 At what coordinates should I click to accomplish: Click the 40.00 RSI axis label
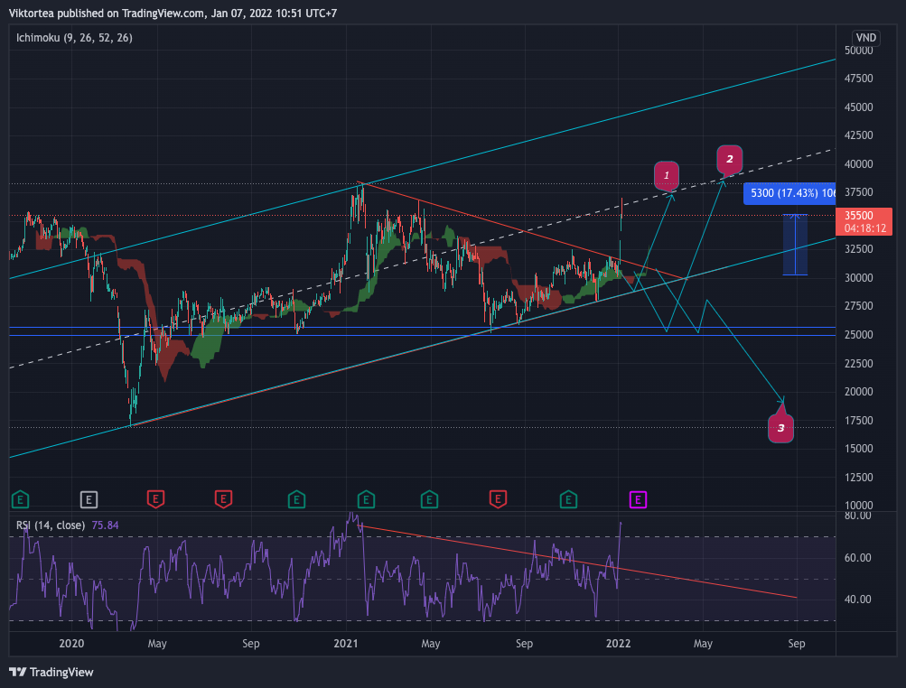point(857,600)
